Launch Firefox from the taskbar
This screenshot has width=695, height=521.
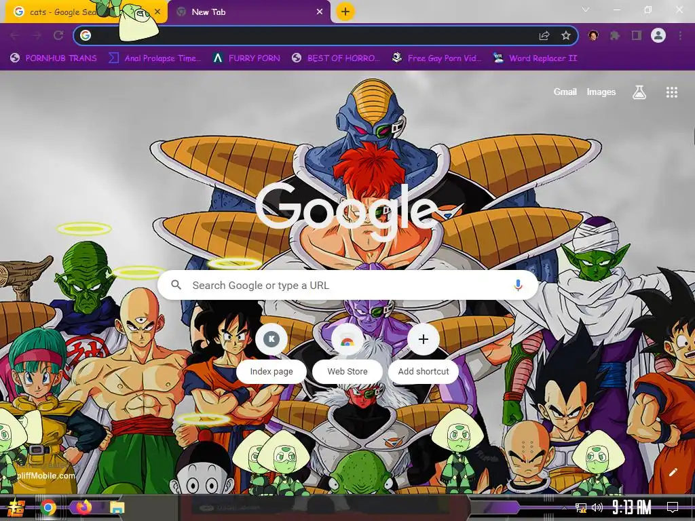pyautogui.click(x=83, y=507)
